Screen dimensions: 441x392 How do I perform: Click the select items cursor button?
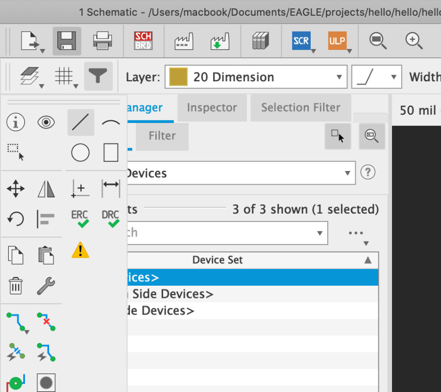tap(338, 136)
